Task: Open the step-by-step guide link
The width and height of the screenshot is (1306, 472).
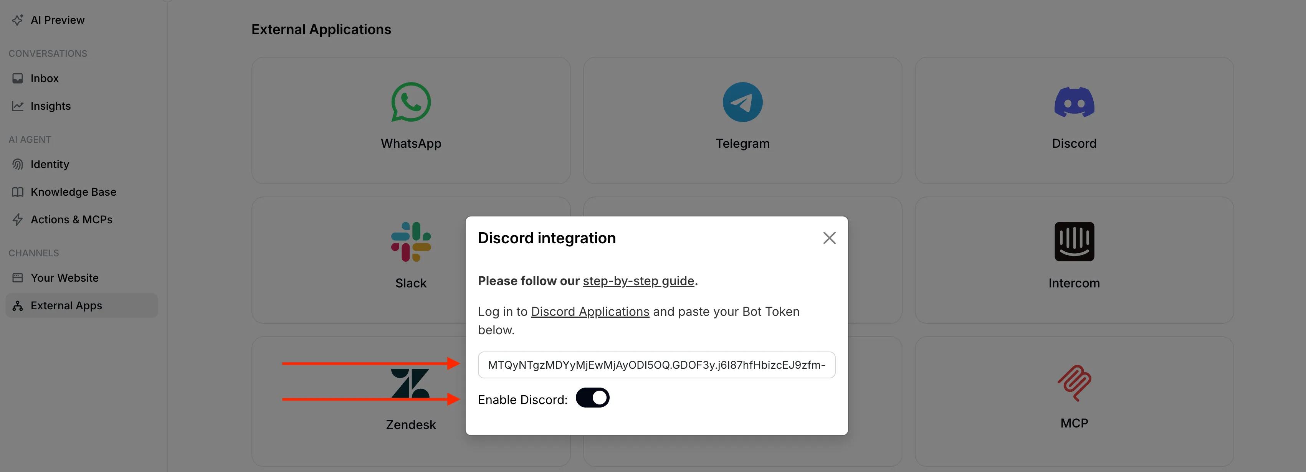Action: 638,281
